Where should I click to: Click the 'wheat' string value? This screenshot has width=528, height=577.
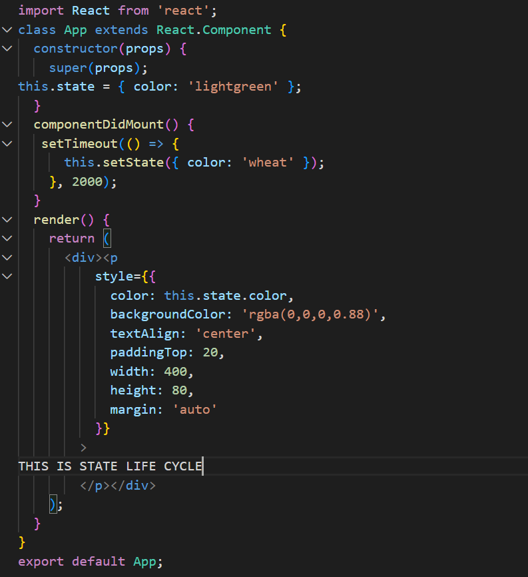click(268, 163)
